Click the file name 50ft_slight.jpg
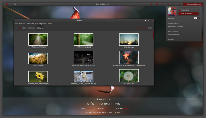The width and height of the screenshot is (206, 118). click(129, 47)
